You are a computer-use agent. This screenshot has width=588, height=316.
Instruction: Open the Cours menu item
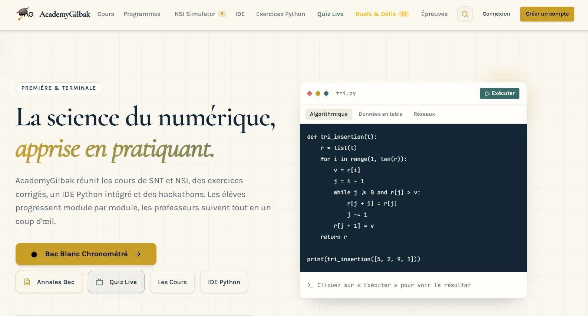(x=106, y=14)
